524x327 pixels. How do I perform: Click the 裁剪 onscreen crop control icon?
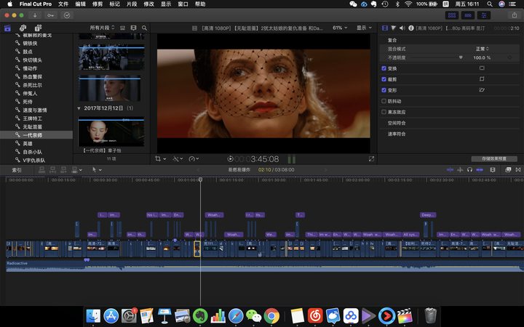click(x=482, y=79)
